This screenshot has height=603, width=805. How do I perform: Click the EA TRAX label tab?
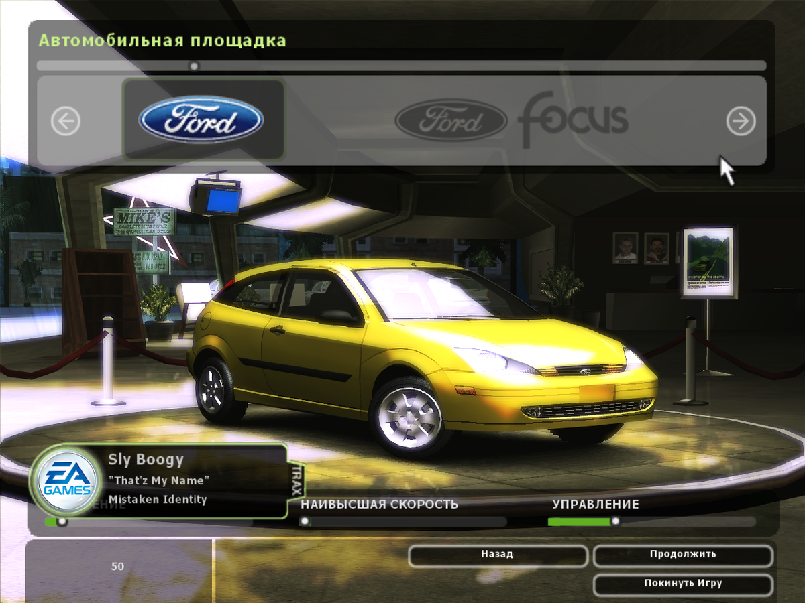coord(296,480)
